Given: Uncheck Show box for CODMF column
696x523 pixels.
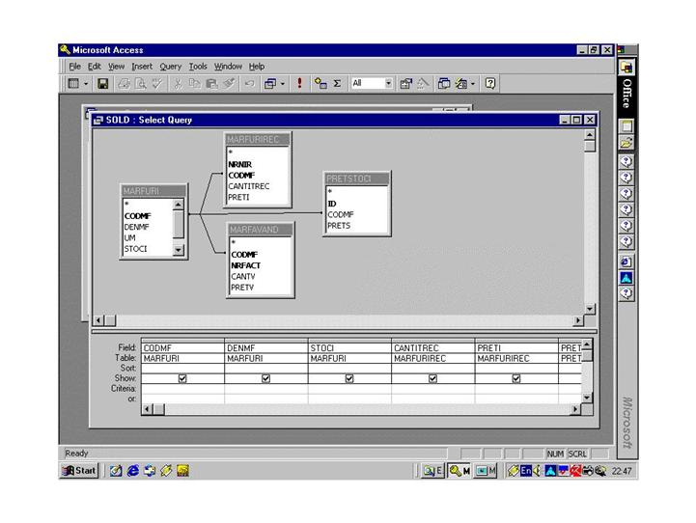Looking at the screenshot, I should [x=182, y=379].
